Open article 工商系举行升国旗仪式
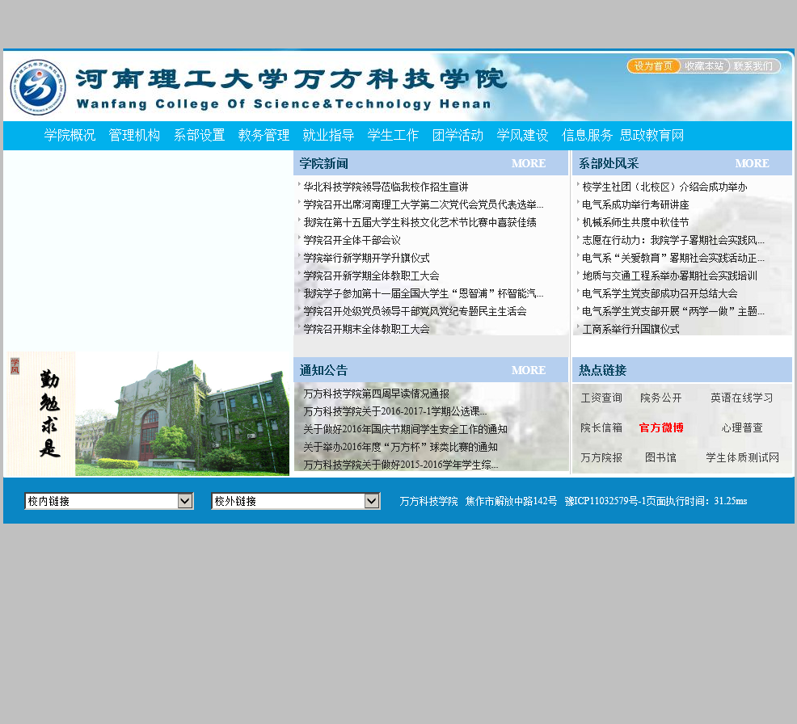Viewport: 797px width, 724px height. point(630,329)
